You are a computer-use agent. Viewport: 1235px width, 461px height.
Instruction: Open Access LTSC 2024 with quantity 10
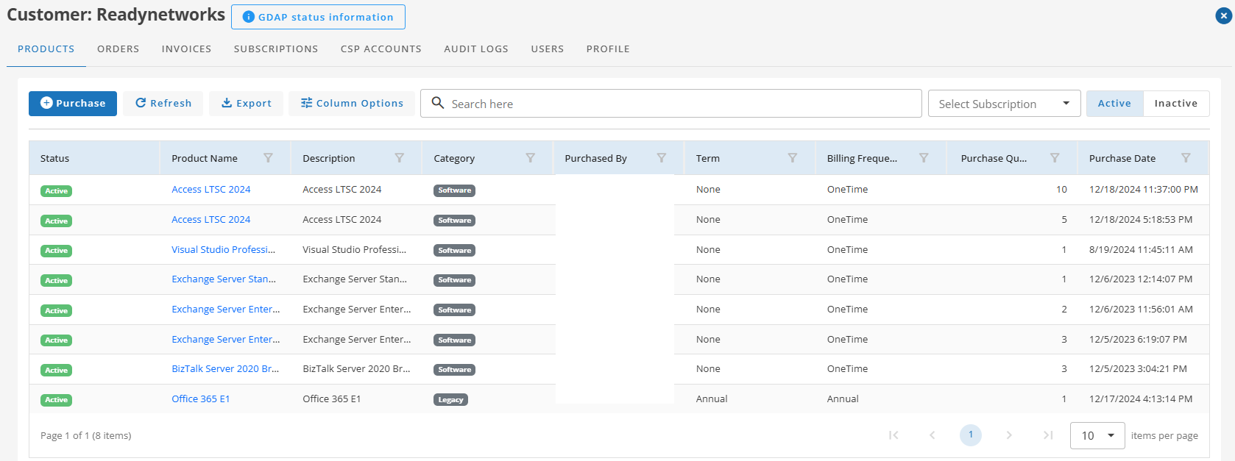(210, 190)
